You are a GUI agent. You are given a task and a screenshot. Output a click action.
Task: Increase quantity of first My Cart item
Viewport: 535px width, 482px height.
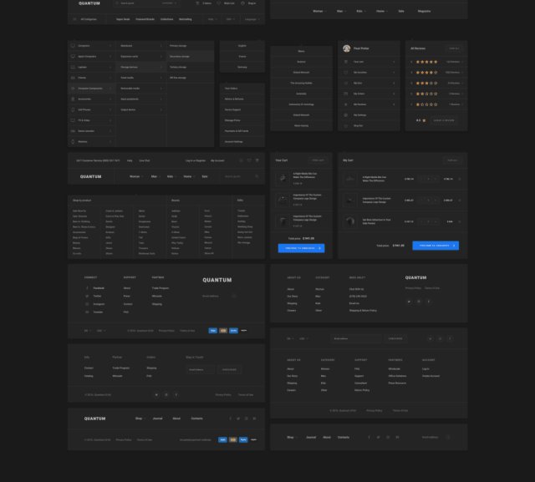pyautogui.click(x=436, y=179)
